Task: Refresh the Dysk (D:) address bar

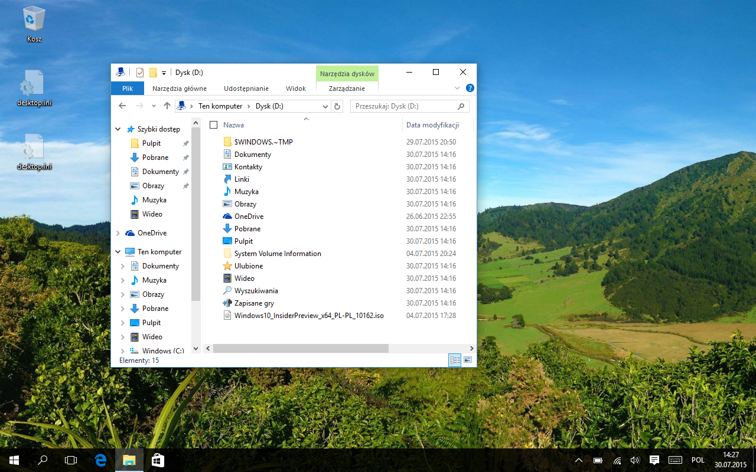Action: coord(337,106)
